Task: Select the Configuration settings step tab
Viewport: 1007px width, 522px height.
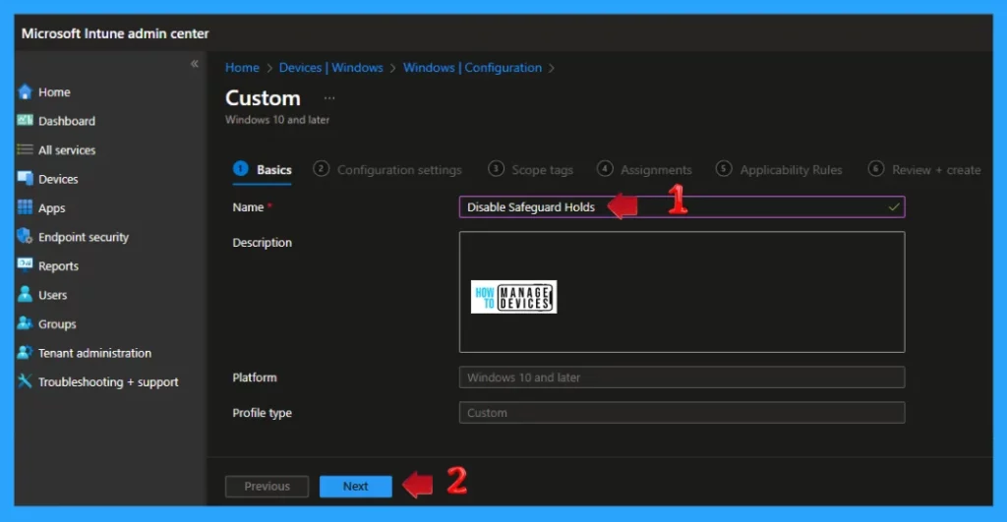Action: click(x=387, y=169)
